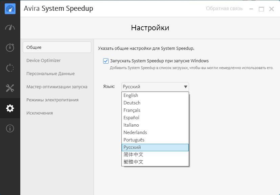This screenshot has width=280, height=195.
Task: Choose Português from the language list
Action: click(x=155, y=140)
